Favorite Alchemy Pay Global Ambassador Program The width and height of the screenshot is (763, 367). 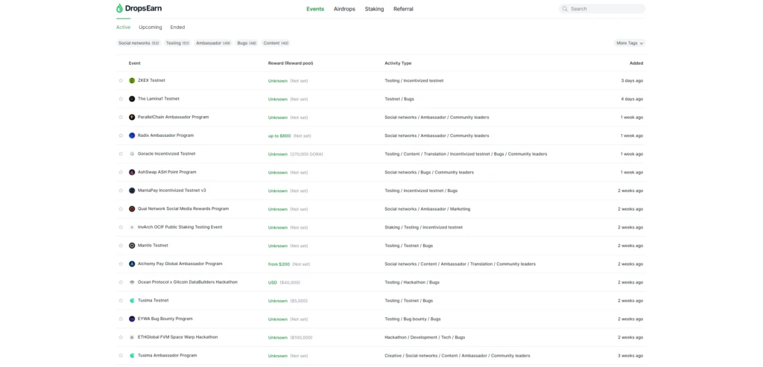click(121, 264)
